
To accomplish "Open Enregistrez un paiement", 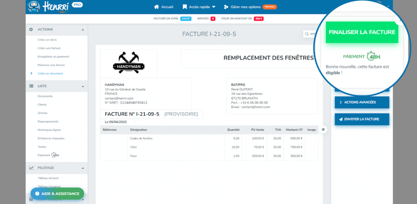I will 53,56.
